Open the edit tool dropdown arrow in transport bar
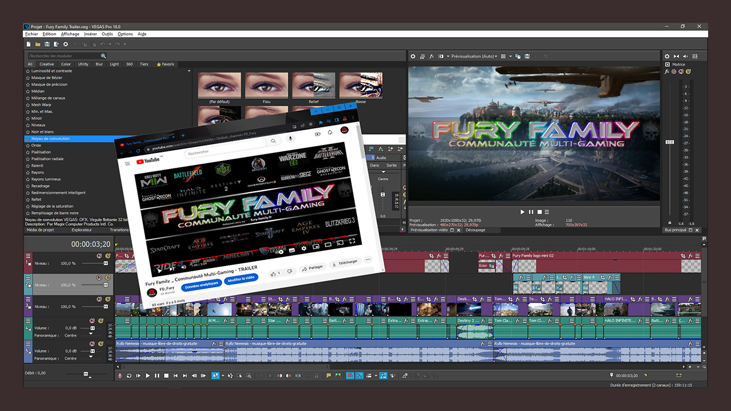 223,376
